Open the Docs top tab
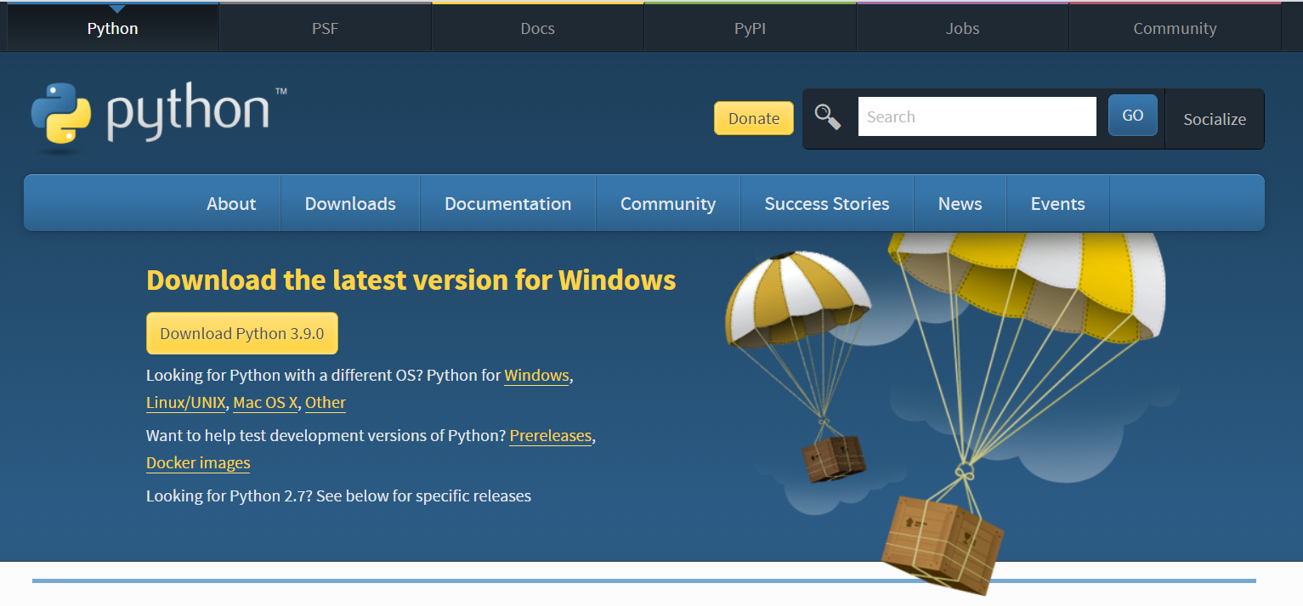 point(537,28)
